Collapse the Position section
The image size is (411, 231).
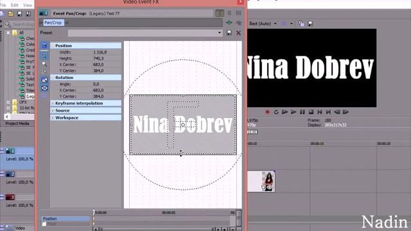[x=53, y=46]
